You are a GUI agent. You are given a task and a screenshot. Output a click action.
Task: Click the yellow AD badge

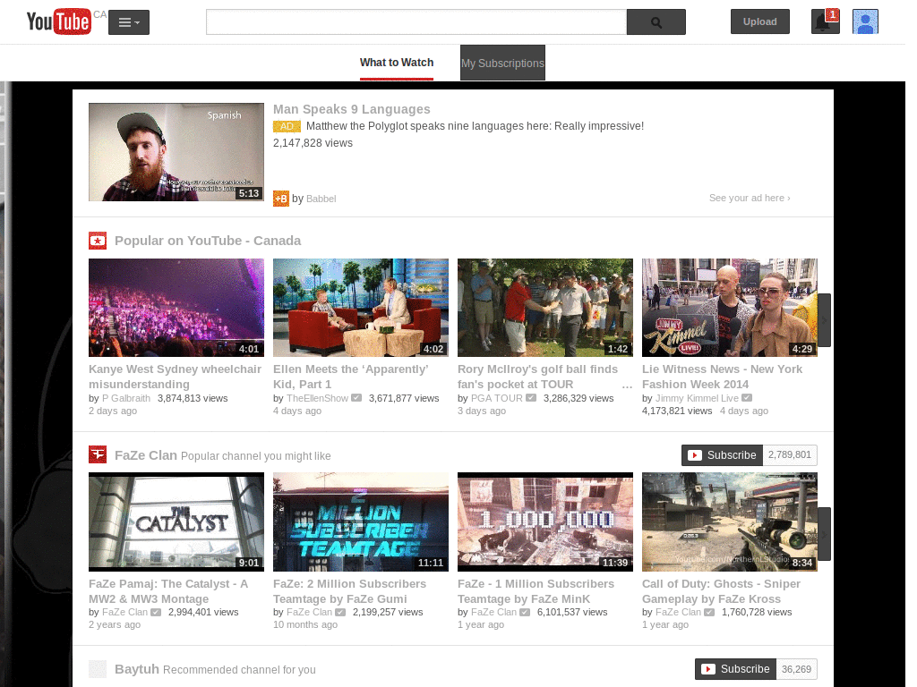[x=287, y=126]
